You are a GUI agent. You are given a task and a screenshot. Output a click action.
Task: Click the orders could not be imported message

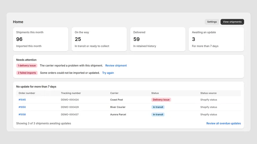[x=70, y=73]
